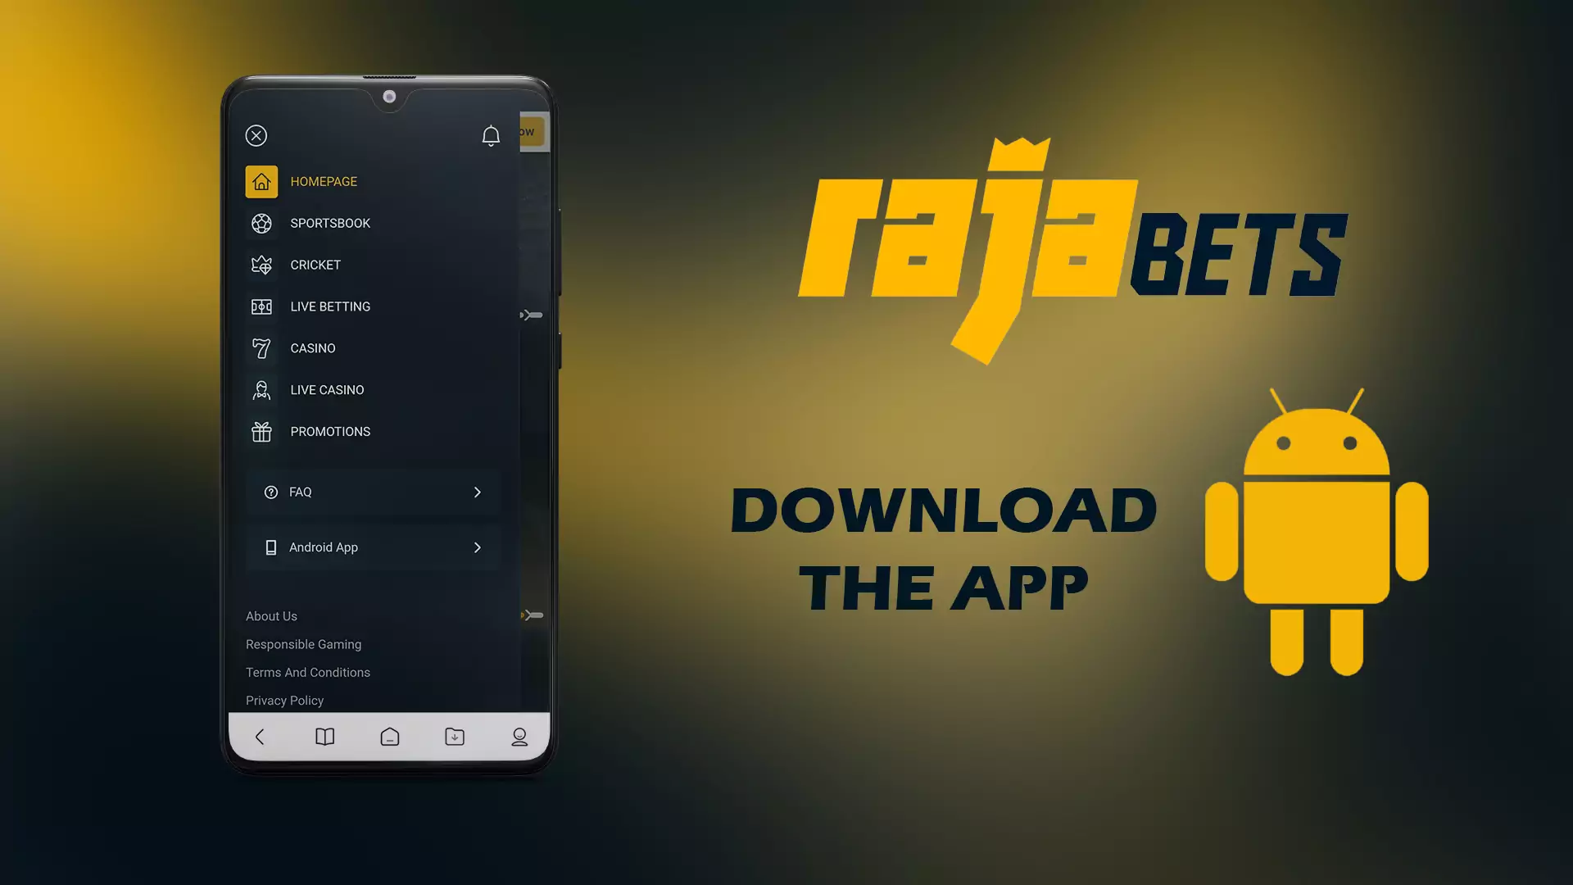
Task: Click the Privacy Policy link
Action: click(284, 701)
